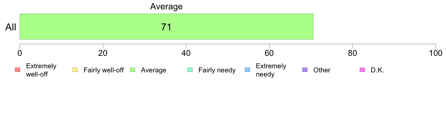Click the pink D.K. legend swatch

click(362, 70)
